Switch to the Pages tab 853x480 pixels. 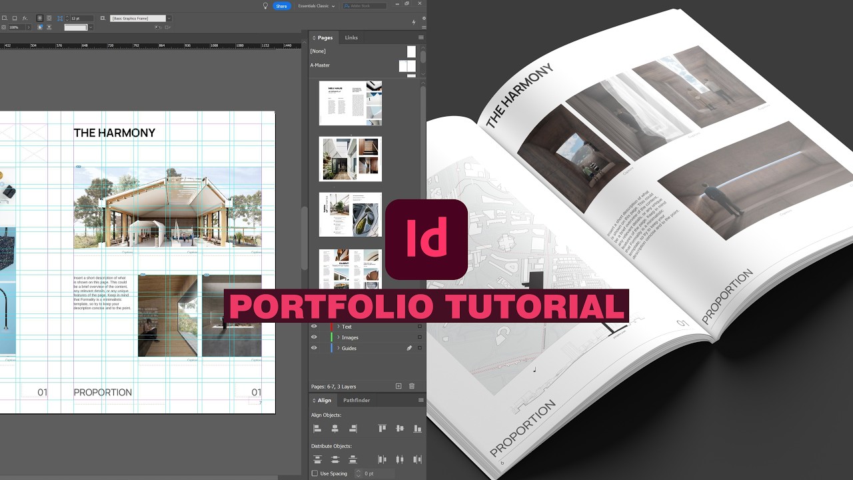[323, 37]
